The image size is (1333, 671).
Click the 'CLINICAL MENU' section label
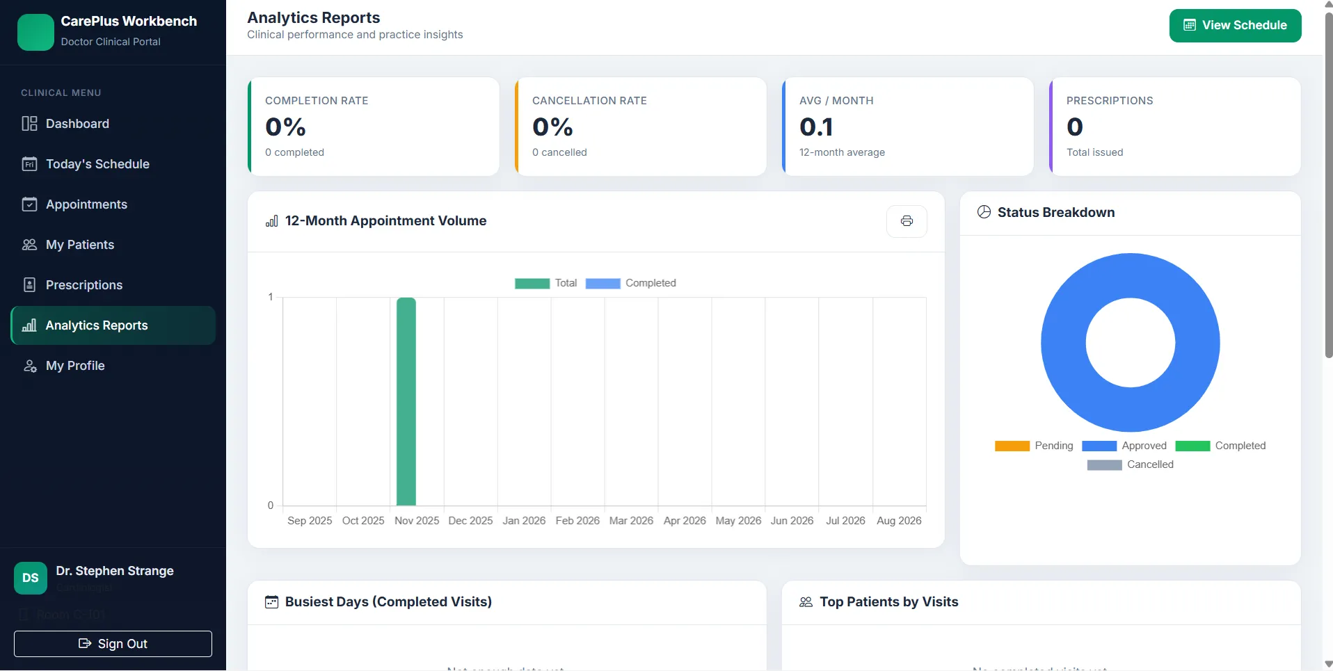tap(61, 92)
